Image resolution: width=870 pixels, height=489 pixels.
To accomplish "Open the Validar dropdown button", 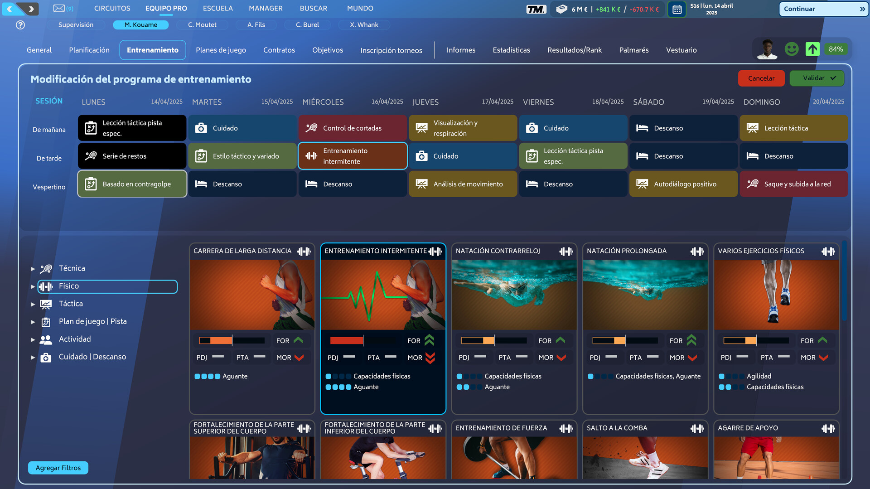I will (817, 78).
